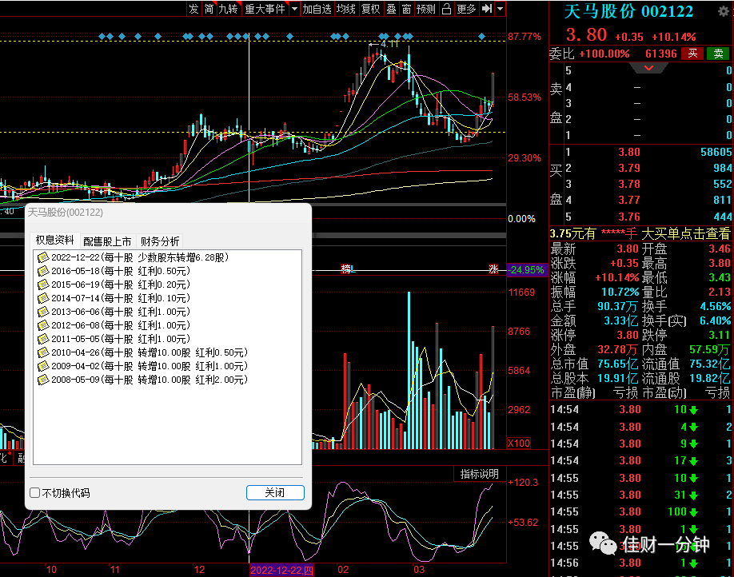This screenshot has width=734, height=577.
Task: Open the dropdown at toolbar's right end
Action: pos(501,9)
